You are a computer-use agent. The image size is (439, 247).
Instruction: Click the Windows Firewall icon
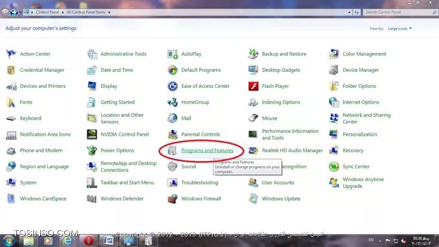click(172, 199)
